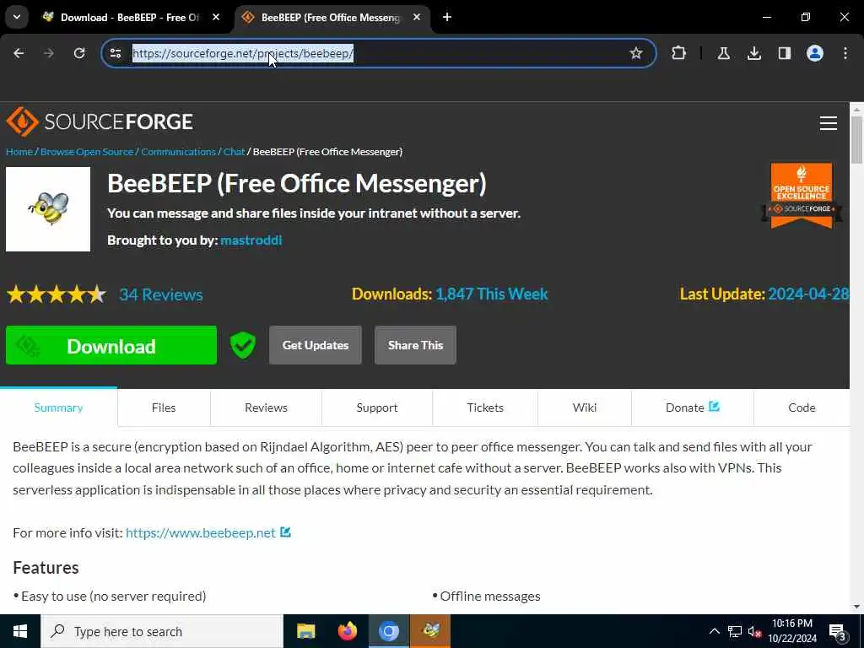Open the Tickets tab
The width and height of the screenshot is (864, 648).
click(485, 408)
